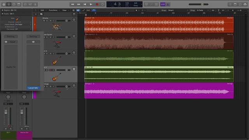
Task: Collapse the Track: Gtr 1 inspector section
Action: click(x=2, y=14)
